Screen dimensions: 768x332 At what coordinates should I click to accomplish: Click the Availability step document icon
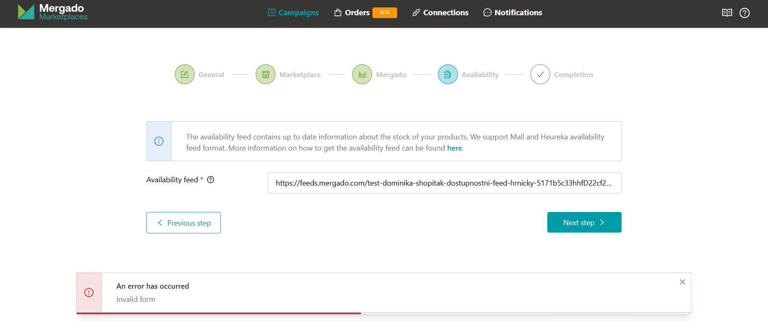coord(448,74)
